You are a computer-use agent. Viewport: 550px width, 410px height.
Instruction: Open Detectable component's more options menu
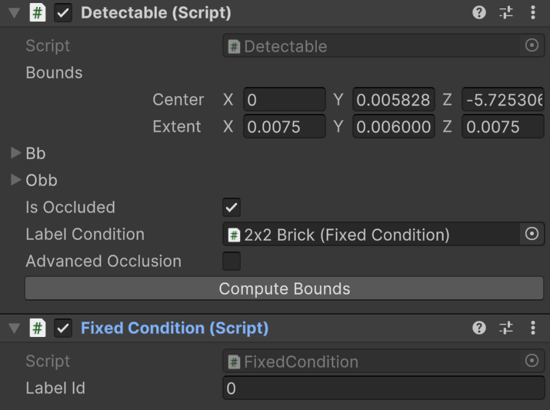click(x=533, y=13)
